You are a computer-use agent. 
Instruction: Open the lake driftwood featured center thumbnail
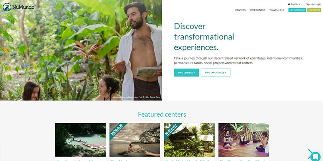(135, 140)
